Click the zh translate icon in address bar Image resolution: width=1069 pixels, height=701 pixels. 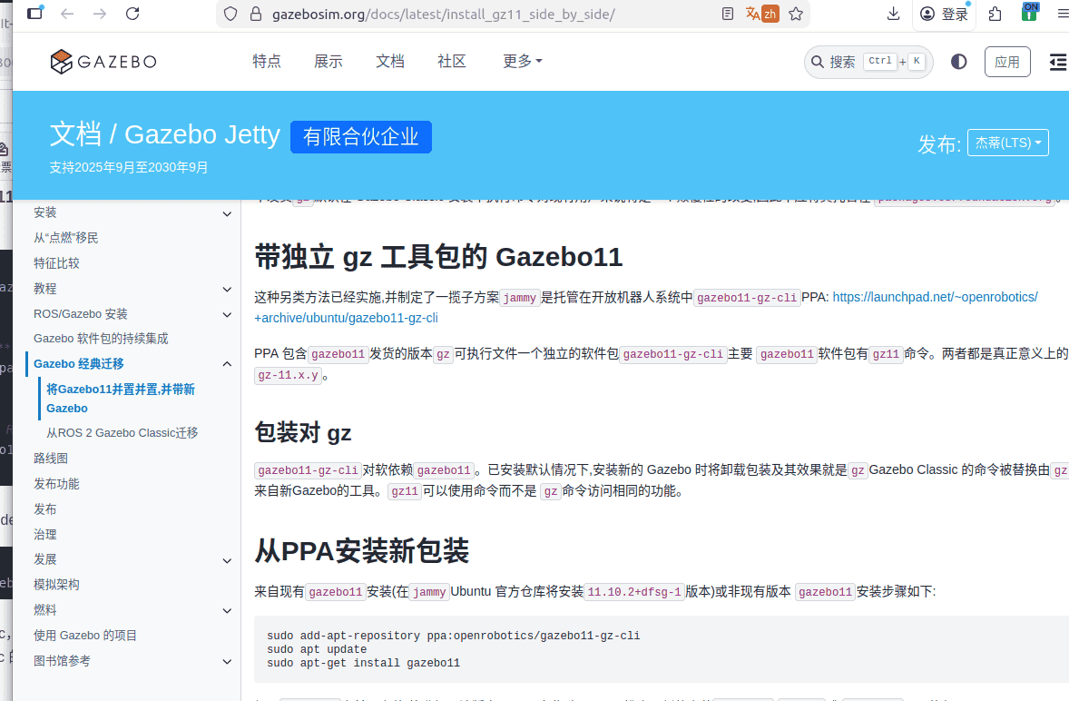pyautogui.click(x=761, y=14)
